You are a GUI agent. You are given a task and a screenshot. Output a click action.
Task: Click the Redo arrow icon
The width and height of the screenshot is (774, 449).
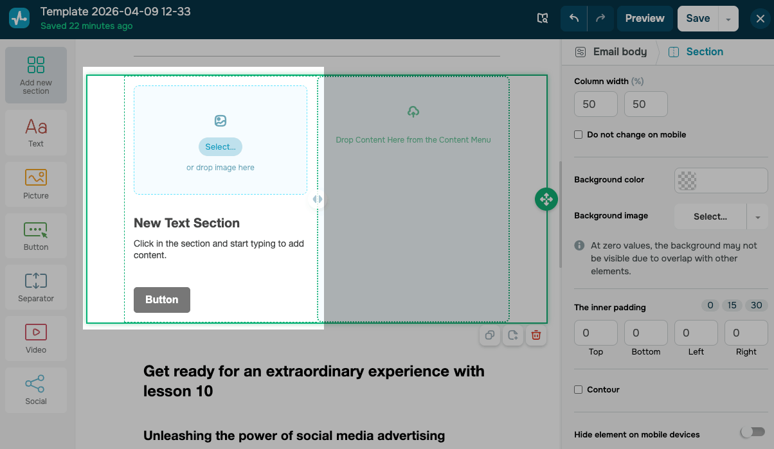pyautogui.click(x=600, y=19)
